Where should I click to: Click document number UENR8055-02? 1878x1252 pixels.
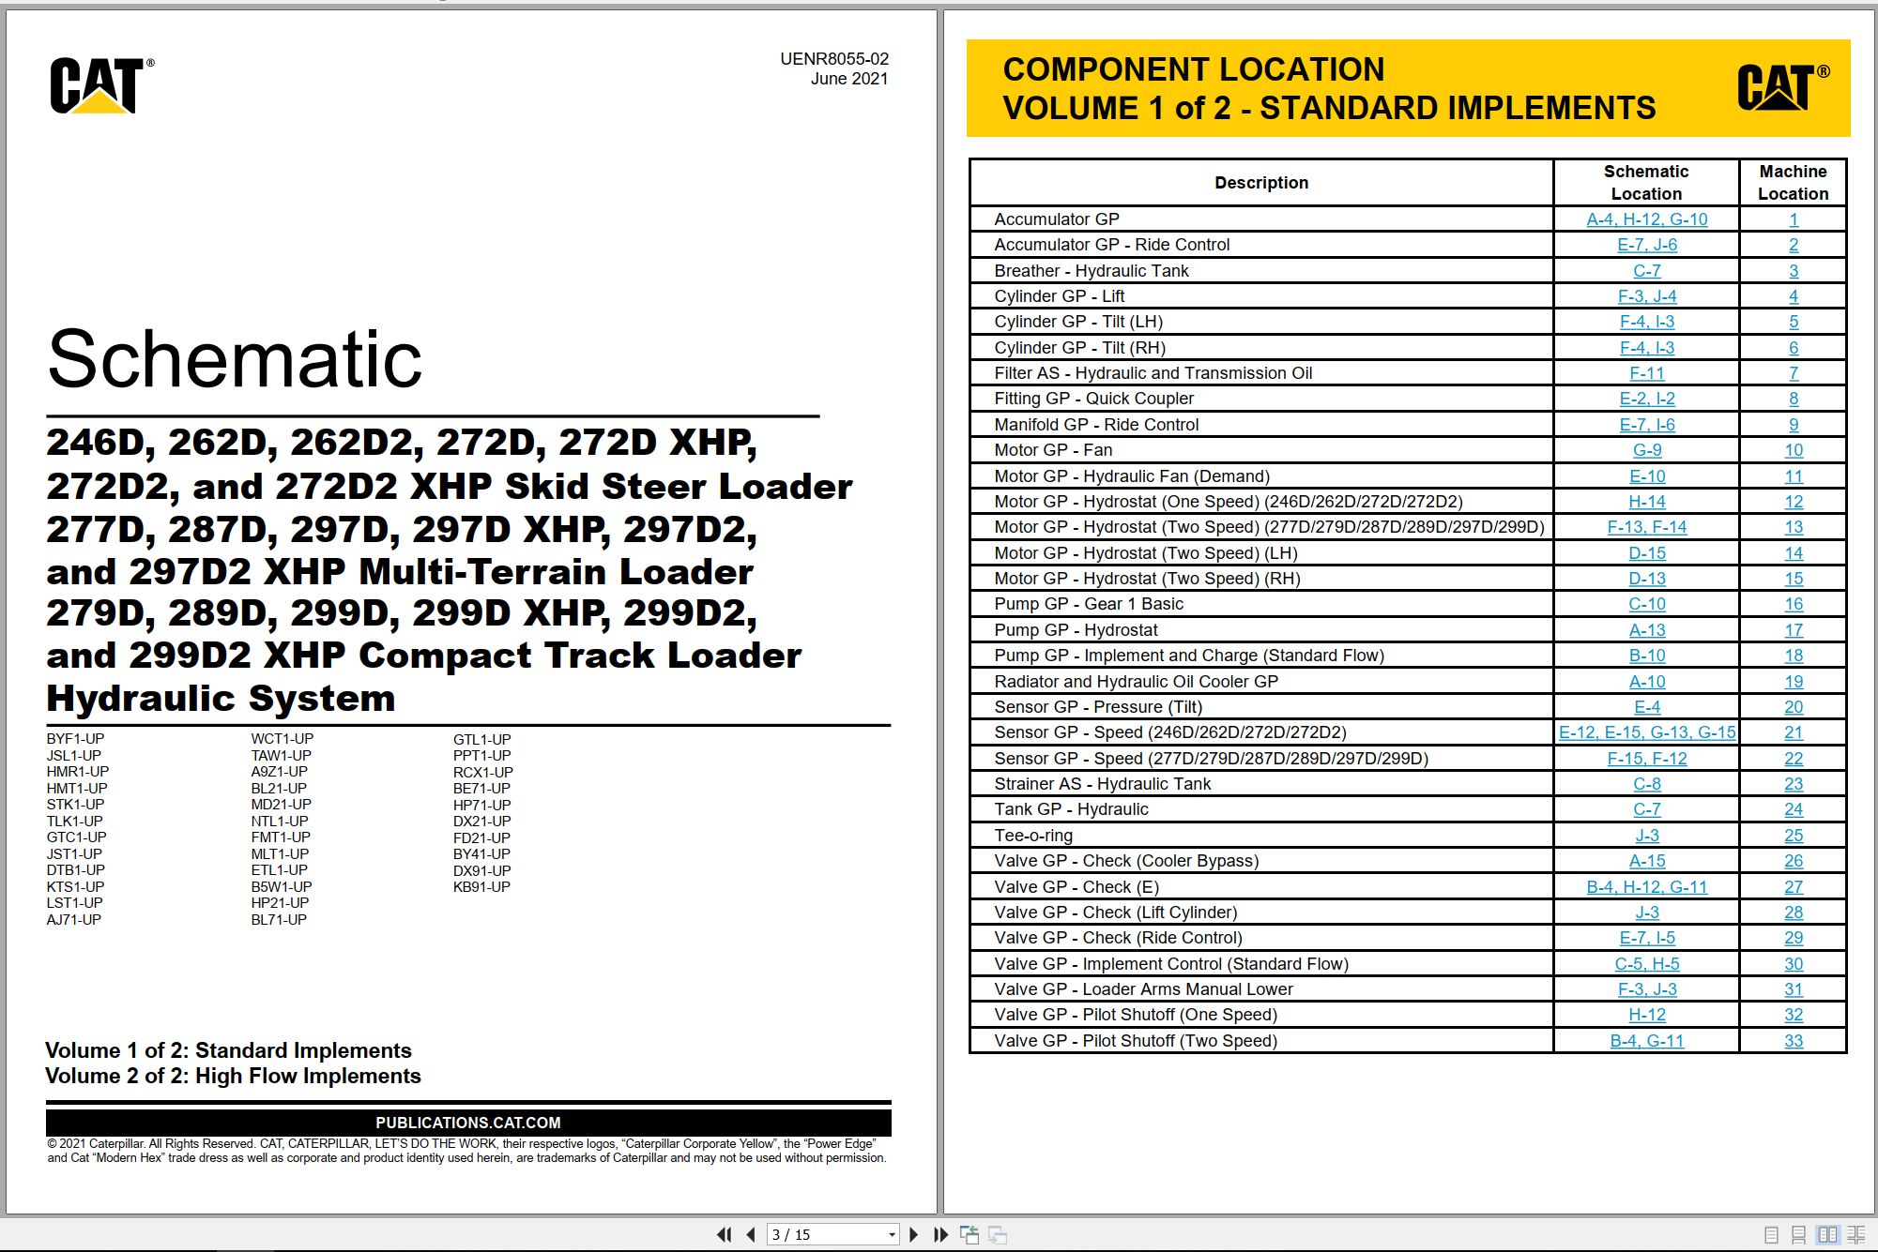click(833, 59)
